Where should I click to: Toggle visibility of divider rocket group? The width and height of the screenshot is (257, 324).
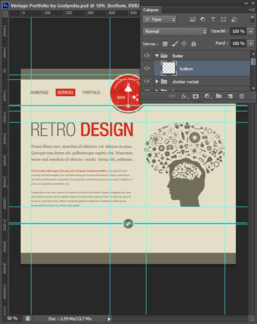tap(147, 81)
